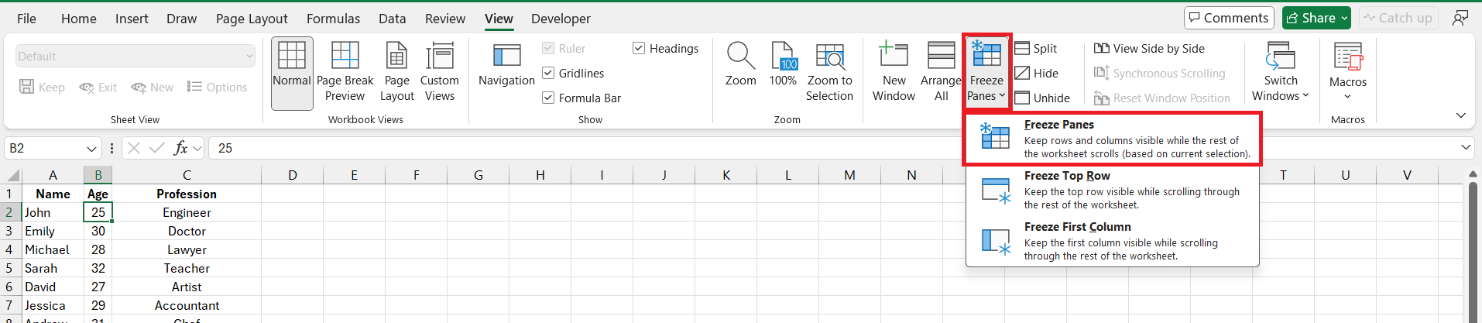Click Zoom to Selection
This screenshot has height=323, width=1482.
(x=829, y=73)
